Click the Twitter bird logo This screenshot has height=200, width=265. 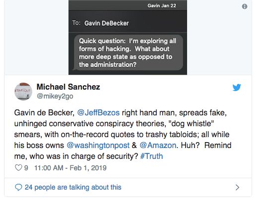pos(237,87)
